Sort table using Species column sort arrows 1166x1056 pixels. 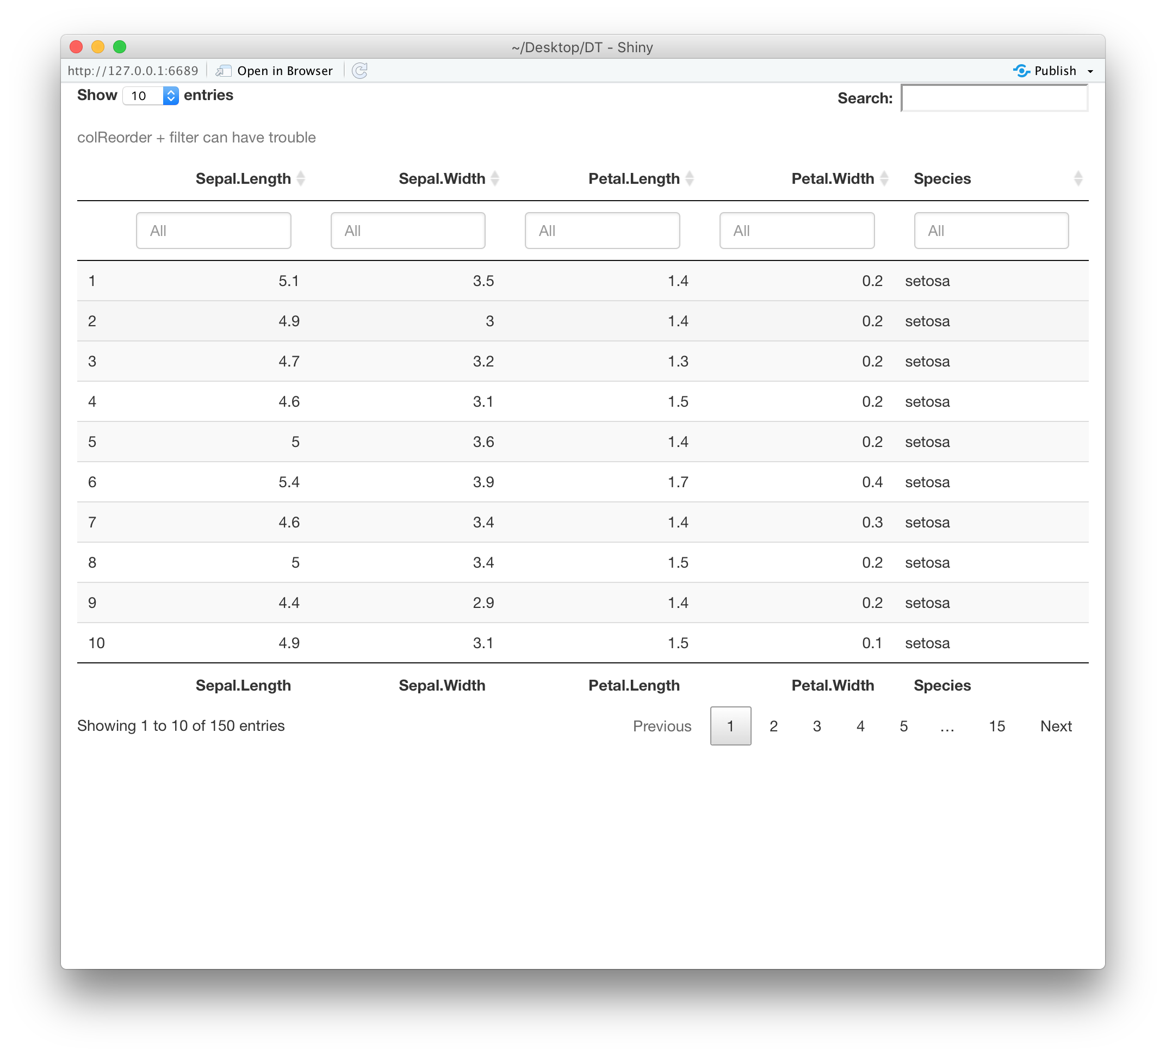click(1078, 179)
